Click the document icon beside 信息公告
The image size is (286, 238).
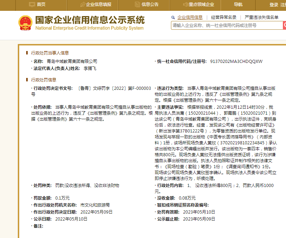coord(137,5)
